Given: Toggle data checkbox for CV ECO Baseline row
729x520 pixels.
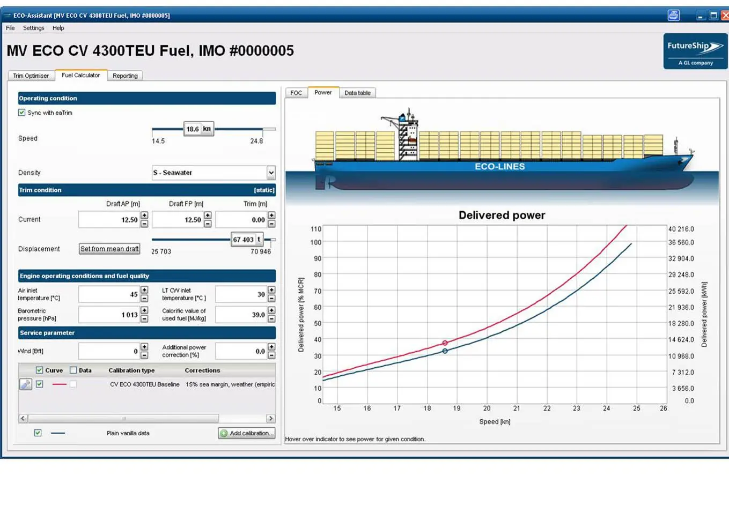Looking at the screenshot, I should click(73, 384).
